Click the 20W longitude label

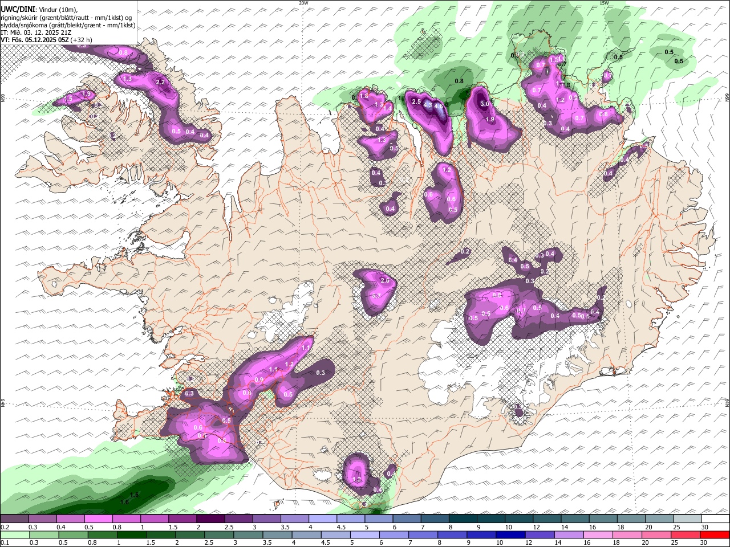[303, 3]
